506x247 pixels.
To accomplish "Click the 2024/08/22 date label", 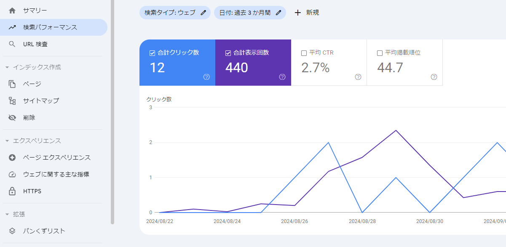I will [x=160, y=221].
